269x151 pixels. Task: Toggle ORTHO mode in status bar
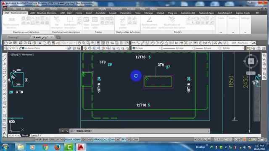[x=60, y=140]
